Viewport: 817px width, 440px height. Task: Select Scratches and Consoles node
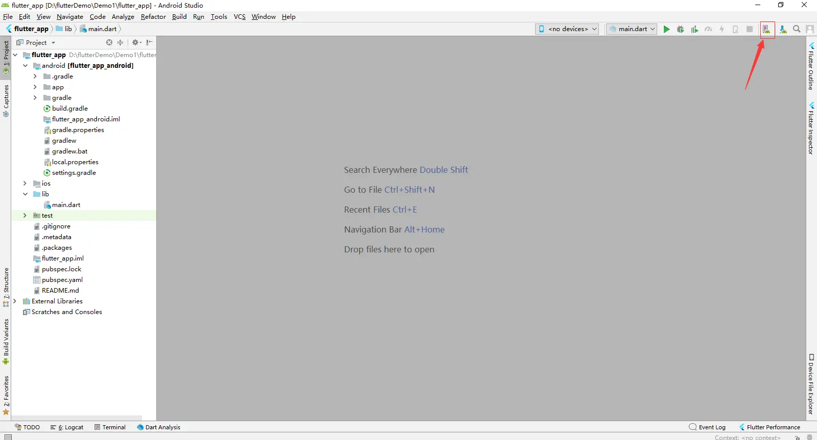click(67, 312)
